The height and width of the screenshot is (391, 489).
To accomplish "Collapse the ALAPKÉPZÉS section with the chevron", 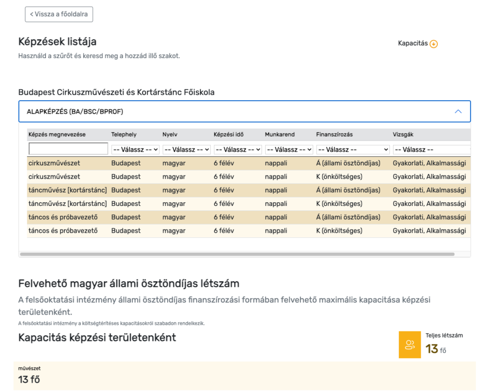I will pos(458,112).
